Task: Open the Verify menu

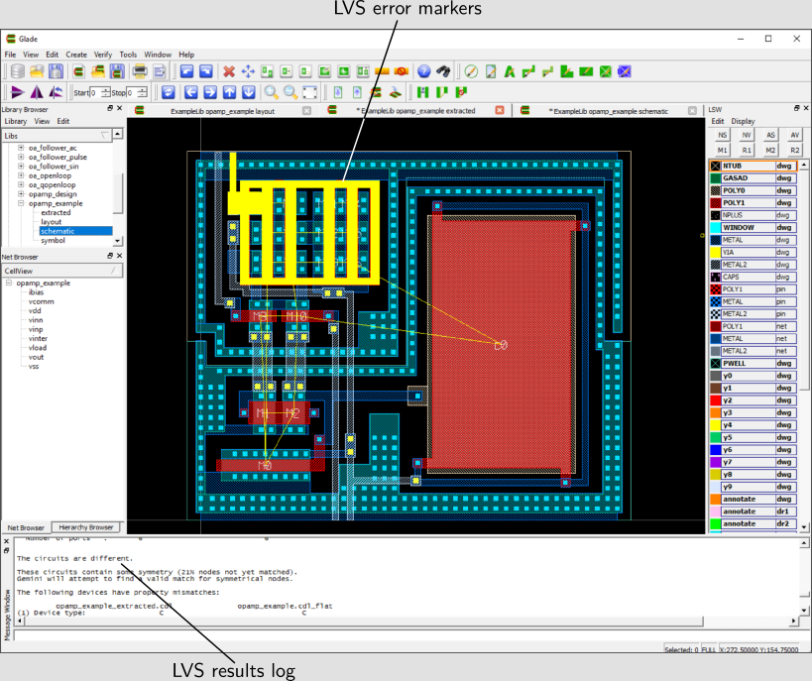Action: coord(103,55)
